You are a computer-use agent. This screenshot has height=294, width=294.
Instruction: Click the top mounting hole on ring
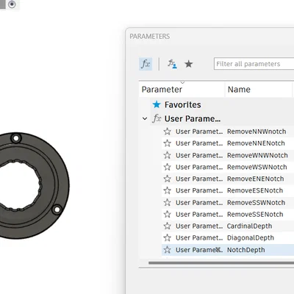(16, 138)
